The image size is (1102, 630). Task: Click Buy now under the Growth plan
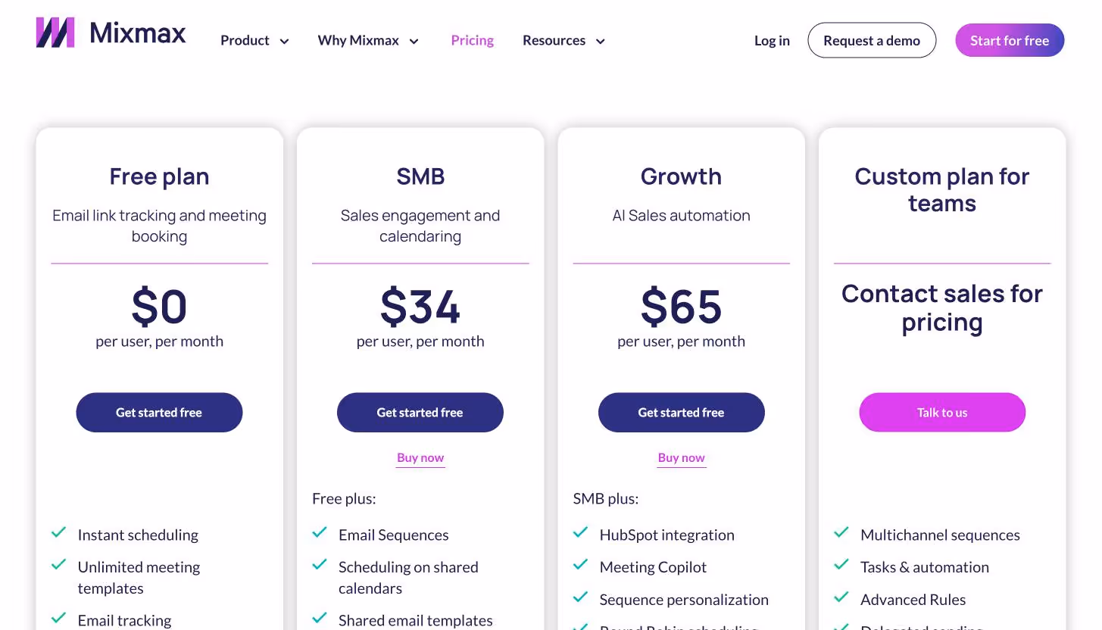[x=681, y=457]
